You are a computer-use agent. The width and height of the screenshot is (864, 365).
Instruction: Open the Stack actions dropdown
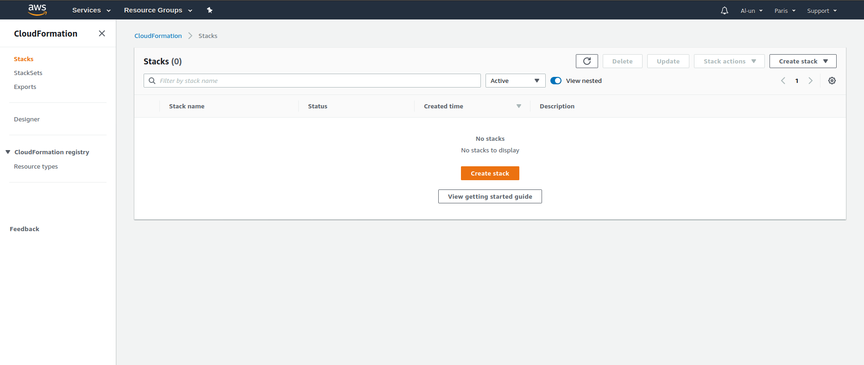(x=729, y=61)
